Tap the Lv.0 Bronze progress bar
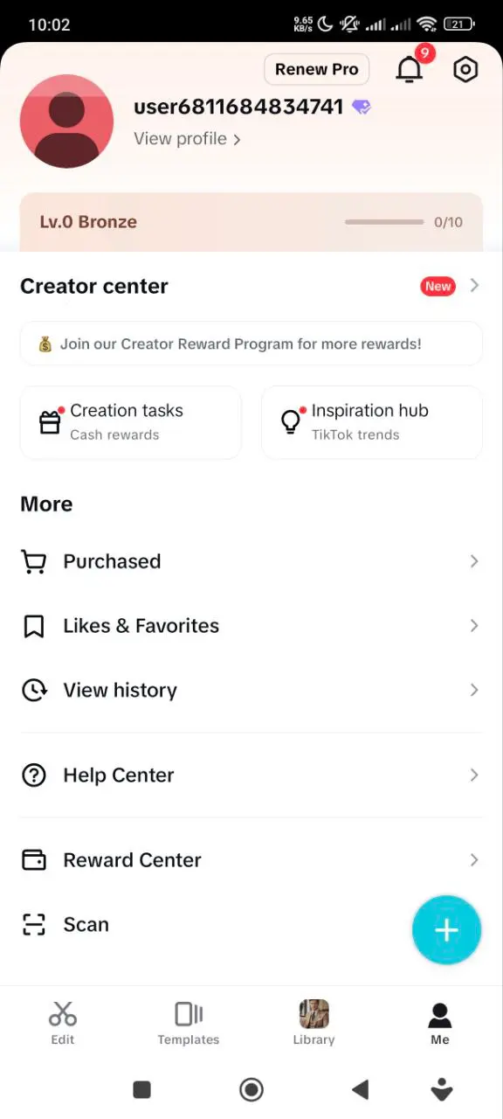Viewport: 503px width, 1119px height. tap(384, 222)
